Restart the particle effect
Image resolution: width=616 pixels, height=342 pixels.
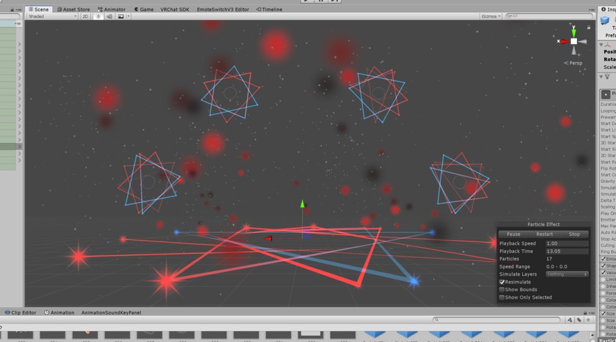pos(544,234)
